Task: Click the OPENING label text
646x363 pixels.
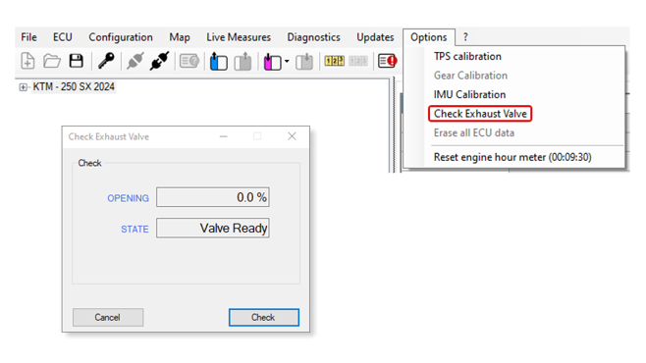Action: [x=129, y=198]
